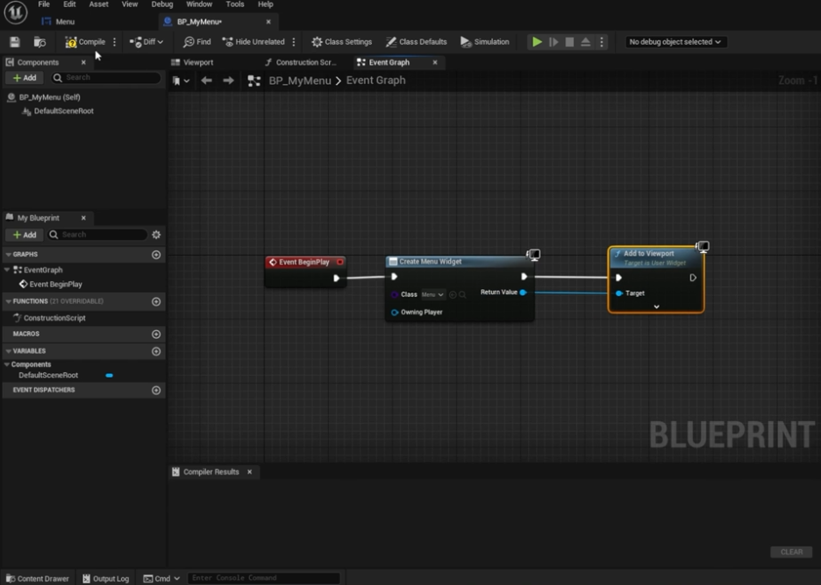
Task: Open the Asset menu
Action: (x=98, y=4)
